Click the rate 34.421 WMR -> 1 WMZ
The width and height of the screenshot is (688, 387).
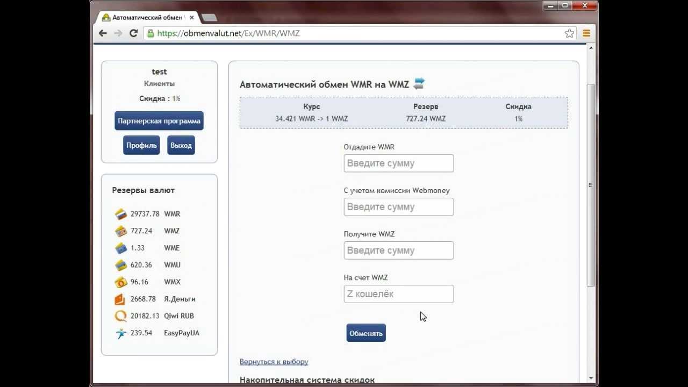312,119
